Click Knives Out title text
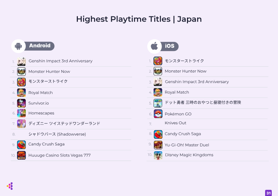The image size is (278, 196). click(x=175, y=123)
